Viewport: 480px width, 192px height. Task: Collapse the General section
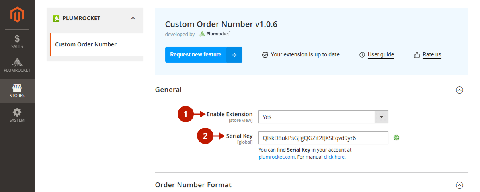pos(459,90)
